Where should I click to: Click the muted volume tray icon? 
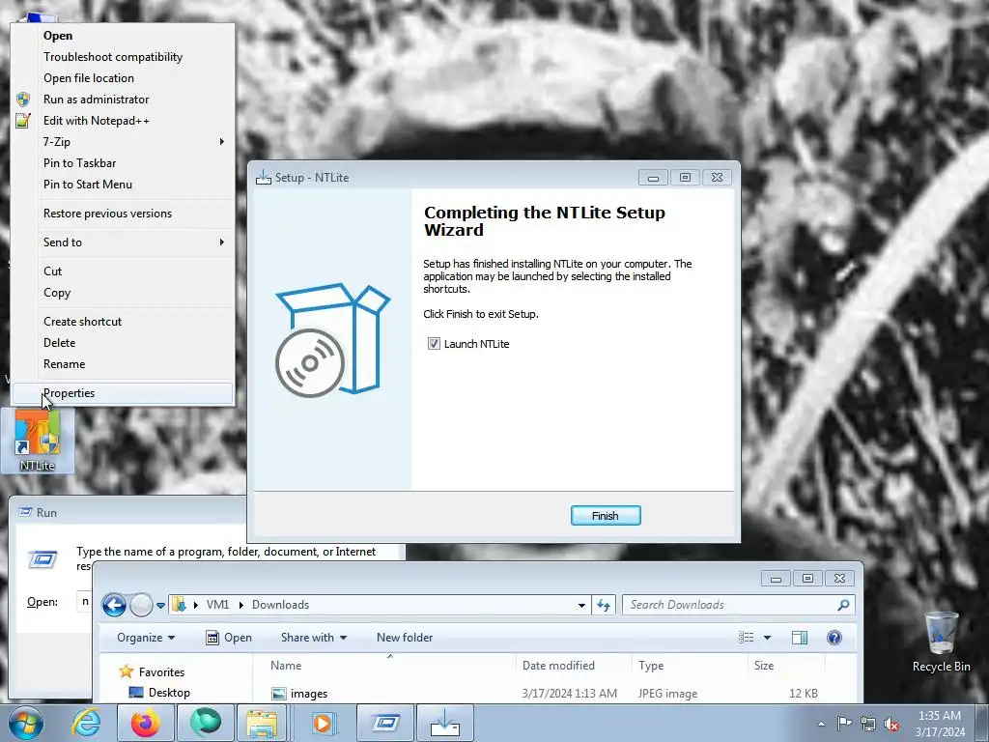coord(891,723)
